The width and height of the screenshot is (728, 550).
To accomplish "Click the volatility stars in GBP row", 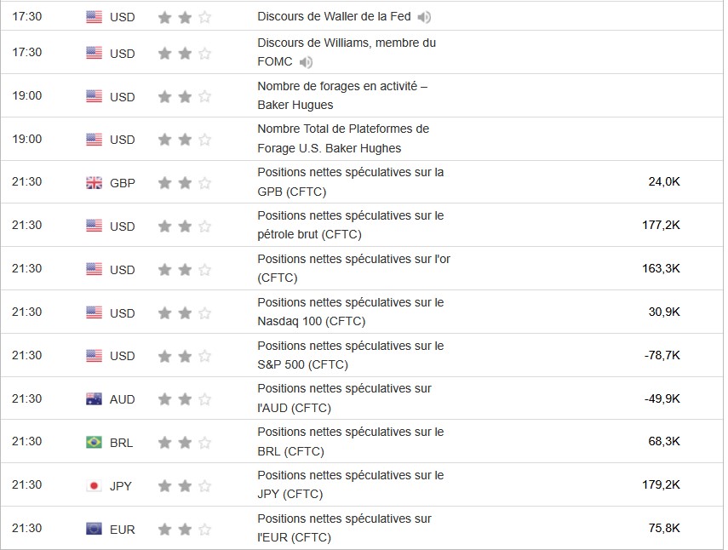I will pyautogui.click(x=185, y=183).
